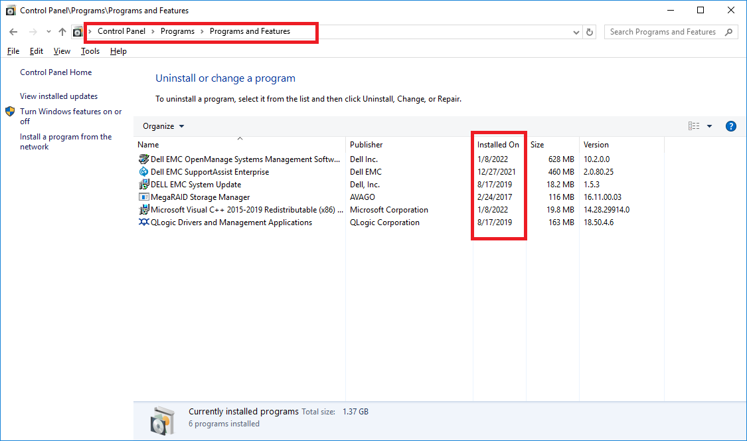The width and height of the screenshot is (747, 441).
Task: Refresh the page with the refresh icon
Action: tap(590, 31)
